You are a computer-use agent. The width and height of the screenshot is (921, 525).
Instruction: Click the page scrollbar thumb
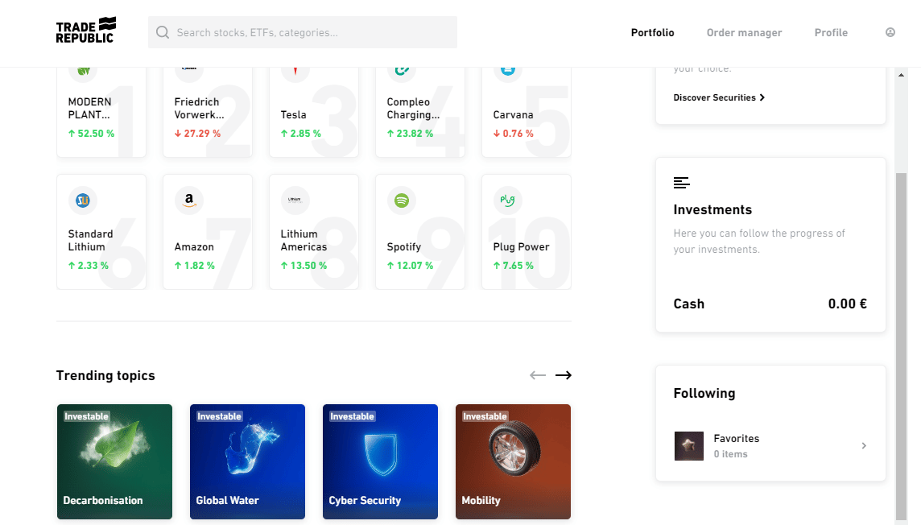[901, 346]
